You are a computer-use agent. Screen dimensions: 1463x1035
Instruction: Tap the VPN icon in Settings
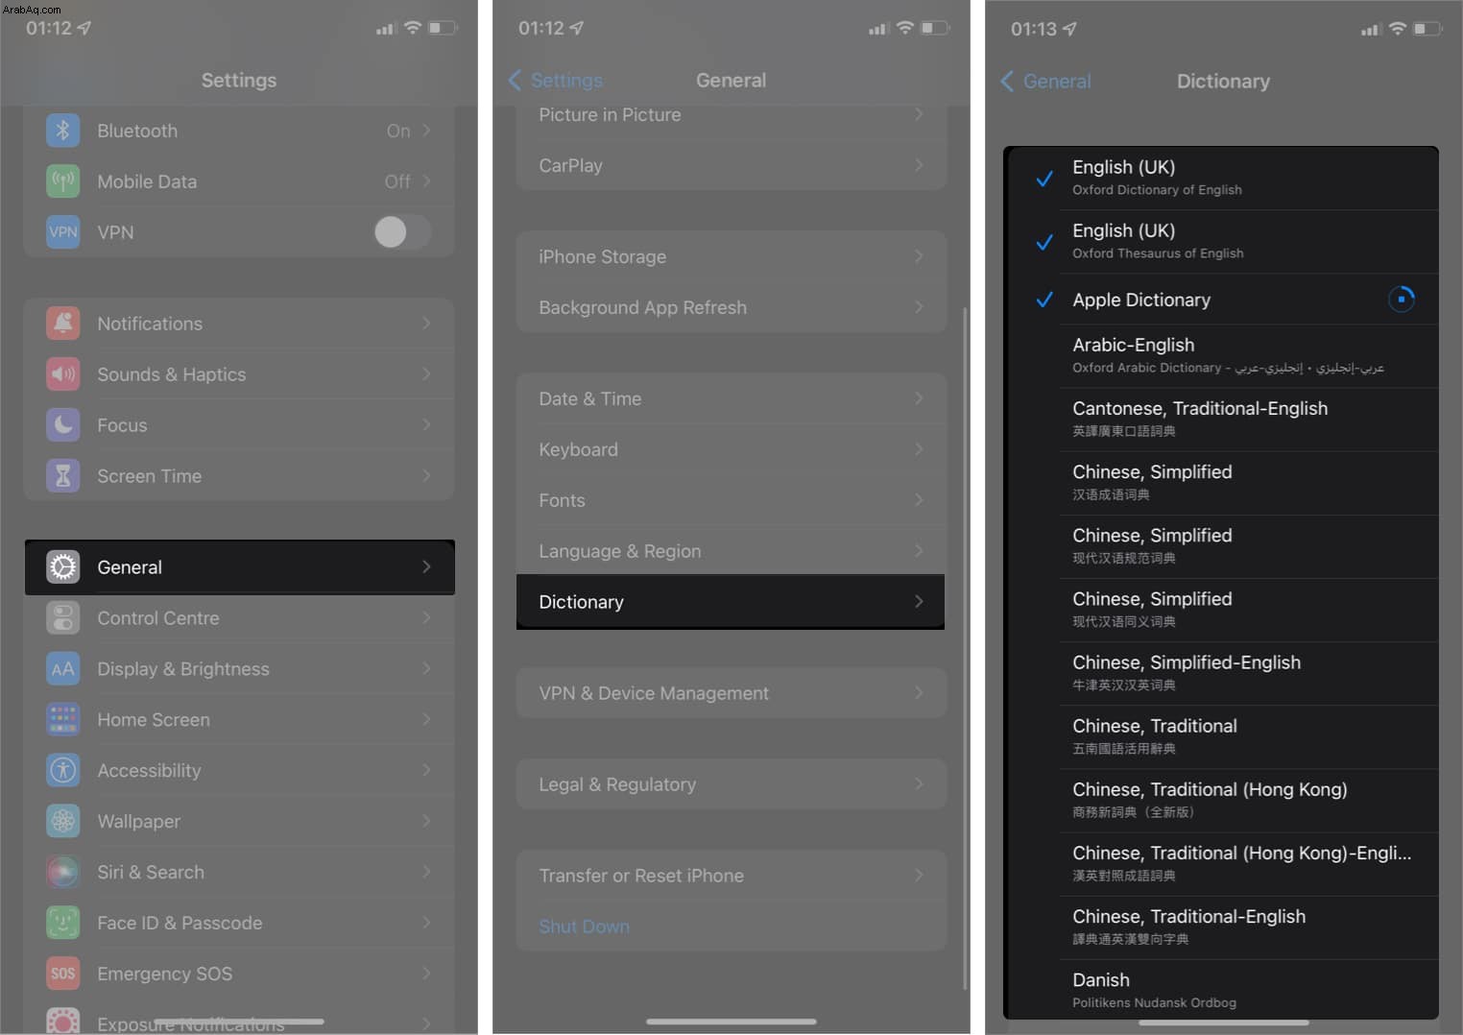click(x=63, y=232)
